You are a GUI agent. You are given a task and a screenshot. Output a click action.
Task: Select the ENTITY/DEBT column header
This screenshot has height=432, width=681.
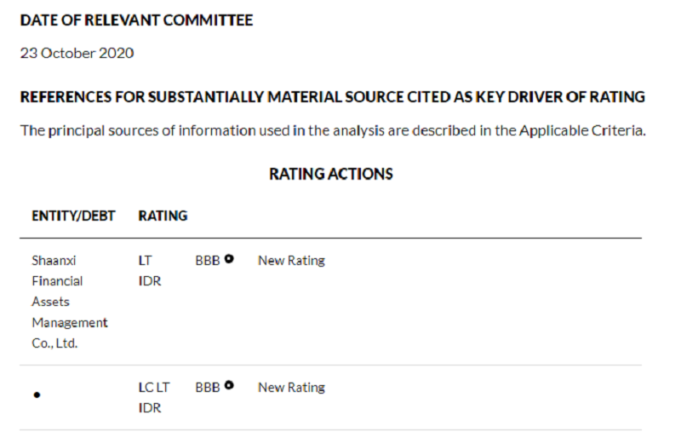point(73,216)
